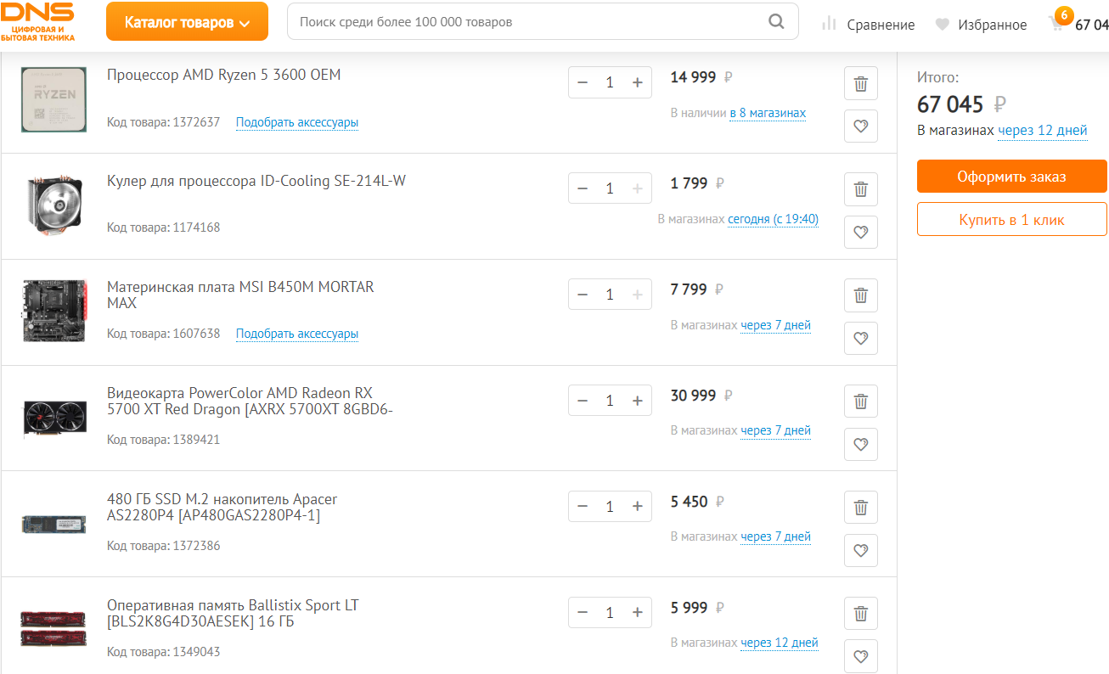Click the Ballistix memory thumbnail

54,629
